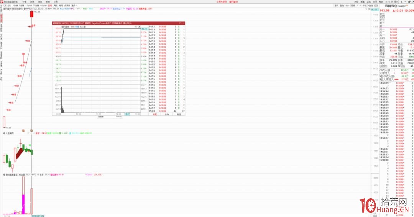Select the 多周期 view tab

click(67, 5)
